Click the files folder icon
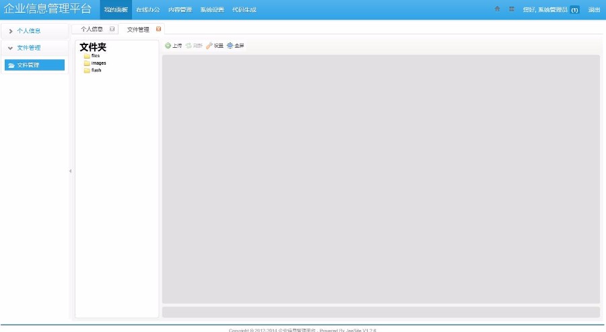Image resolution: width=606 pixels, height=332 pixels. (x=87, y=56)
